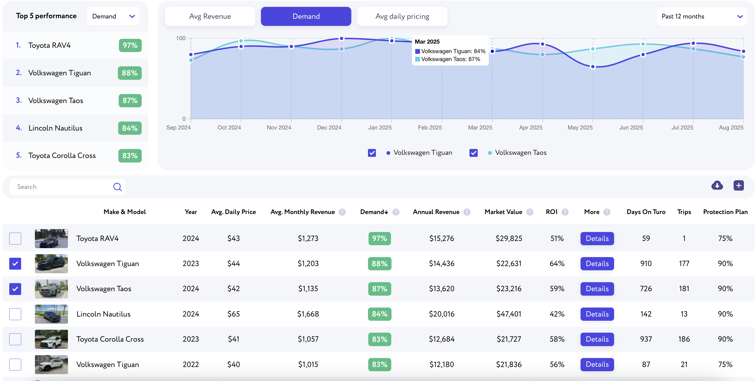This screenshot has width=755, height=381.
Task: Click help icon next to Market Value
Action: pyautogui.click(x=530, y=212)
